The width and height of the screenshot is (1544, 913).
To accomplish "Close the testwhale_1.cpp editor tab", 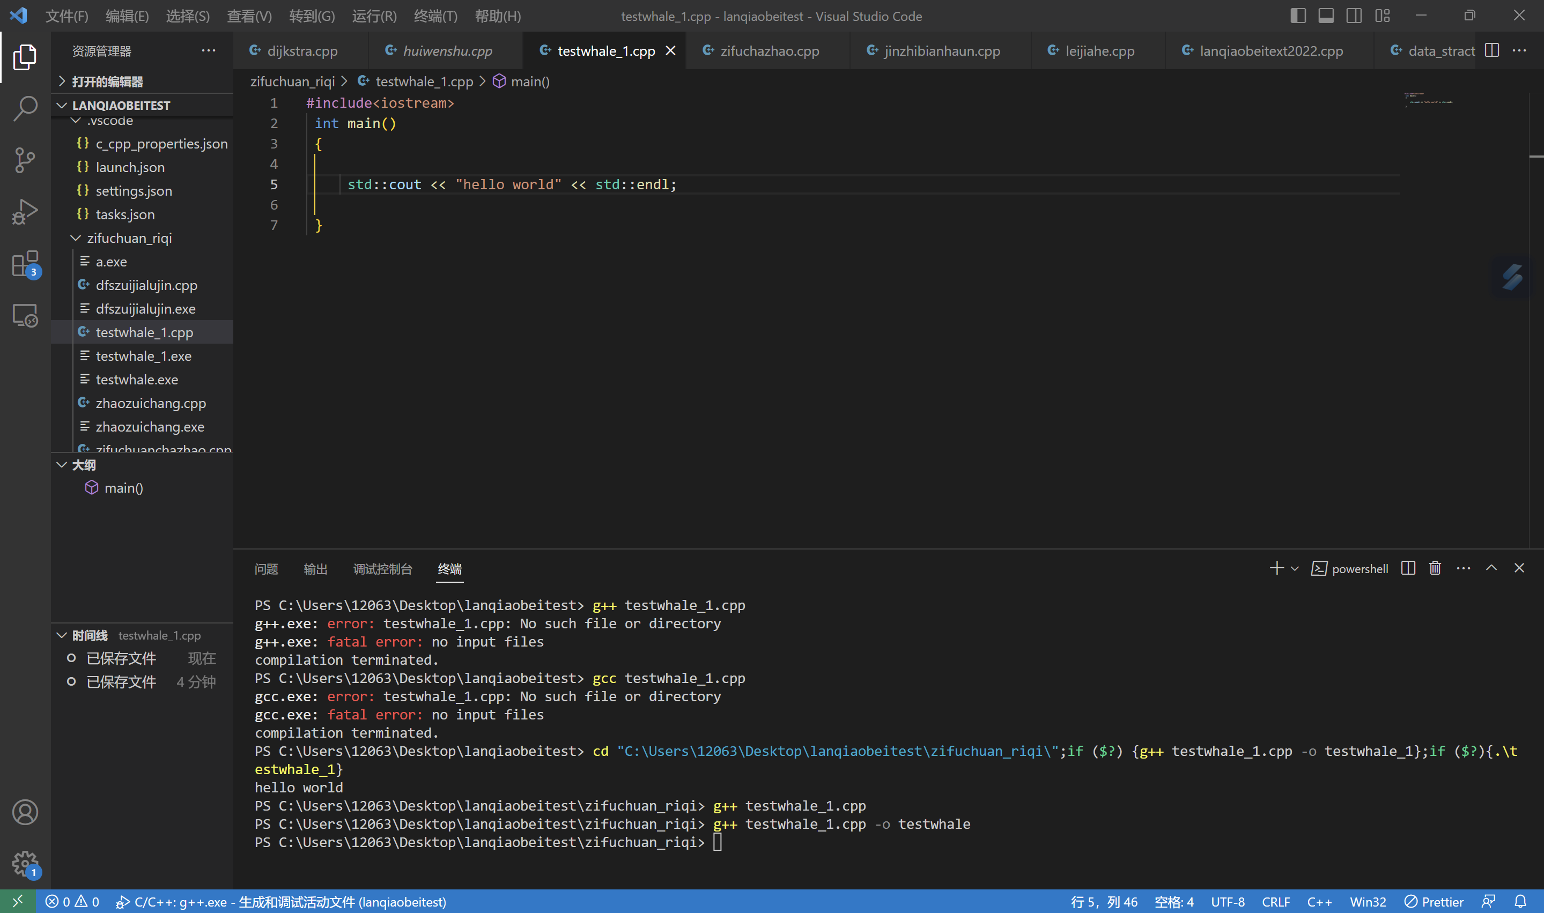I will 671,50.
